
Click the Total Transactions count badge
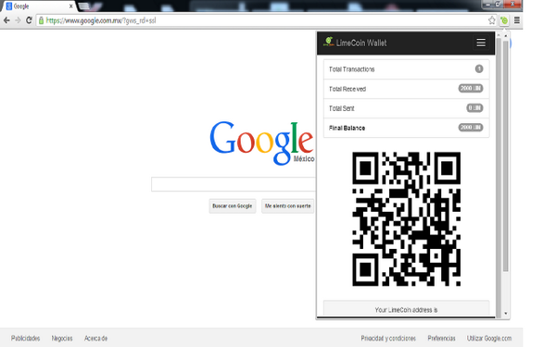(479, 68)
